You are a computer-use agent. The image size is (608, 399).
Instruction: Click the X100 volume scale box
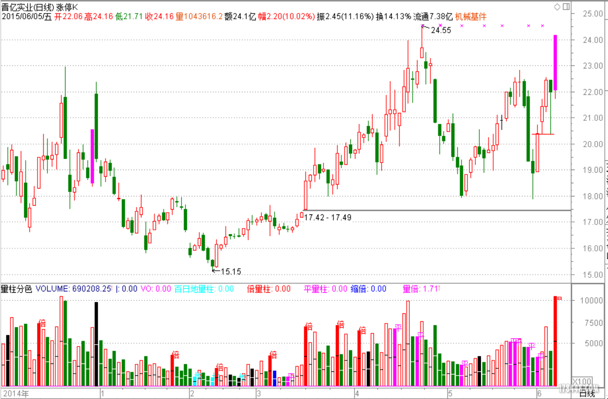pyautogui.click(x=582, y=381)
